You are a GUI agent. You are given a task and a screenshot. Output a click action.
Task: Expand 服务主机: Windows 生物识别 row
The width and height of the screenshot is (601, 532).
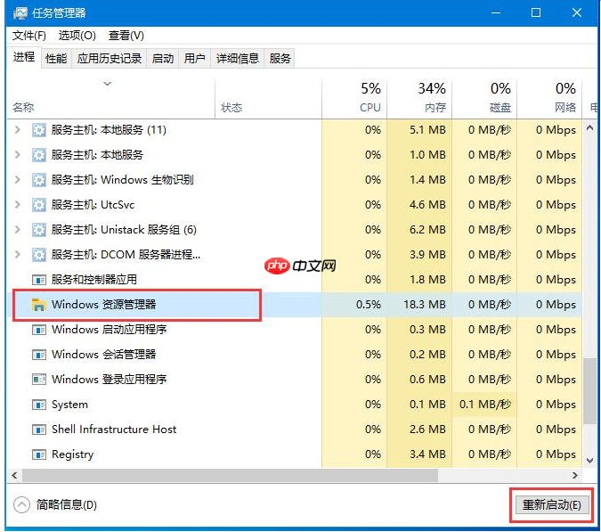[17, 179]
